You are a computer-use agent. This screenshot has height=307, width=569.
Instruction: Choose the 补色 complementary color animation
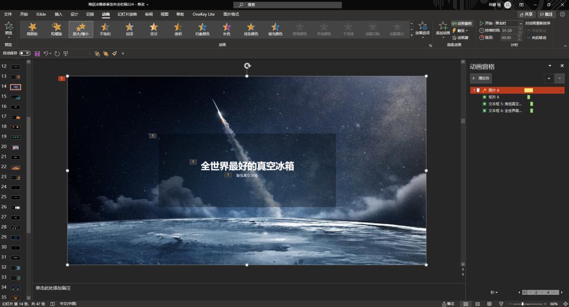click(x=227, y=29)
